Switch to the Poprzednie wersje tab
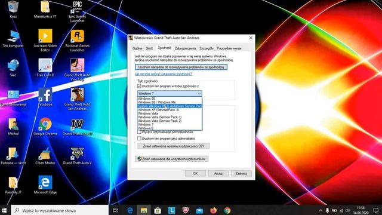 point(229,48)
